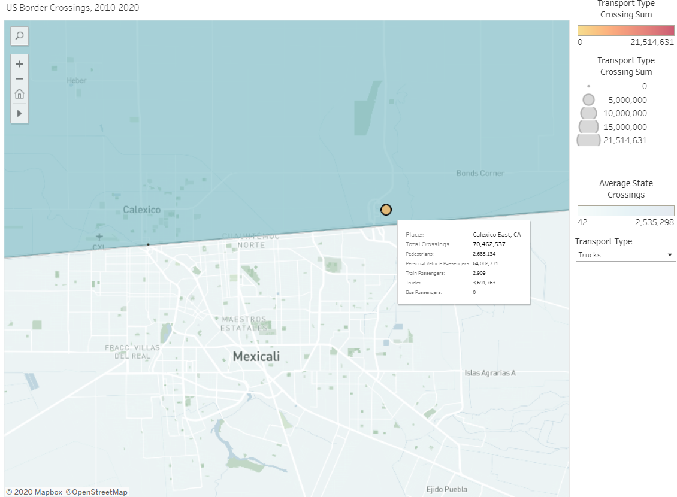Select the 5,000,000 size legend circle

588,99
